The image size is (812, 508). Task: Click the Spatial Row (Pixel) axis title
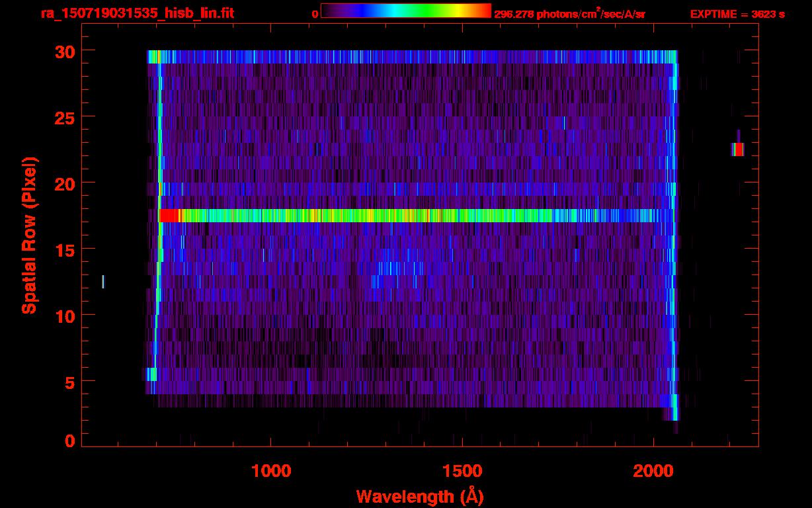(28, 235)
